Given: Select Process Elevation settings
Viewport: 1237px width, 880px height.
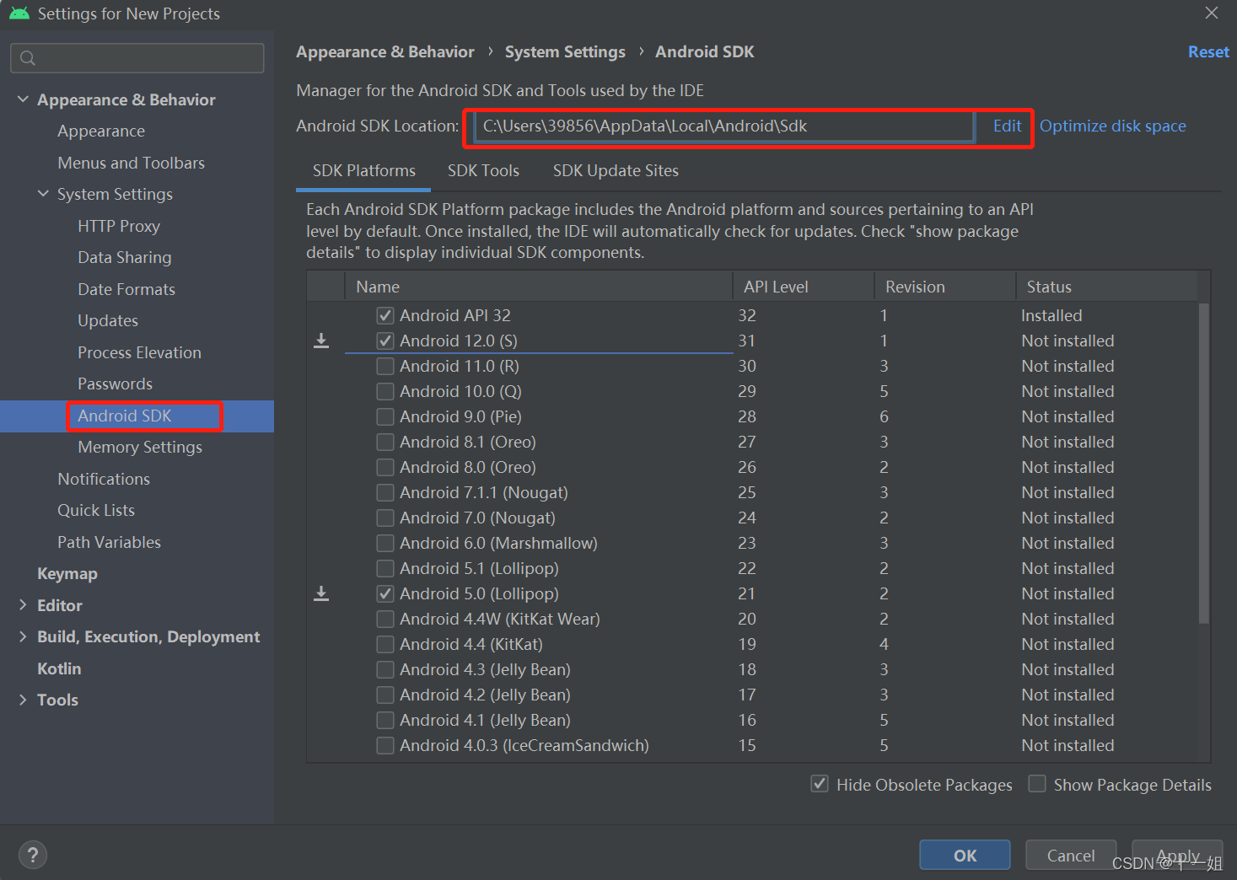Looking at the screenshot, I should 139,352.
